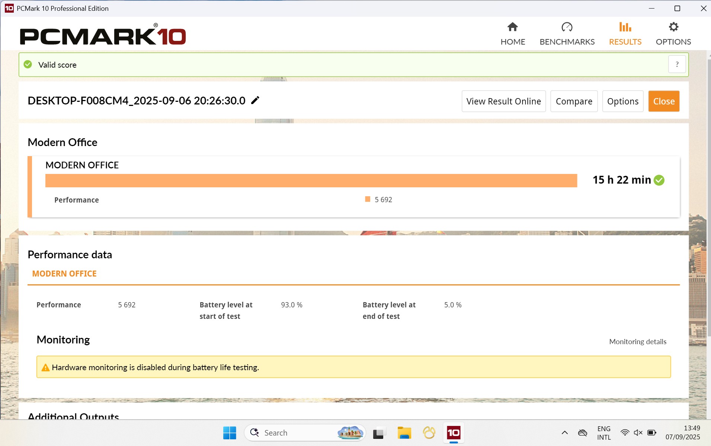Open the battery status tray icon

(x=651, y=433)
